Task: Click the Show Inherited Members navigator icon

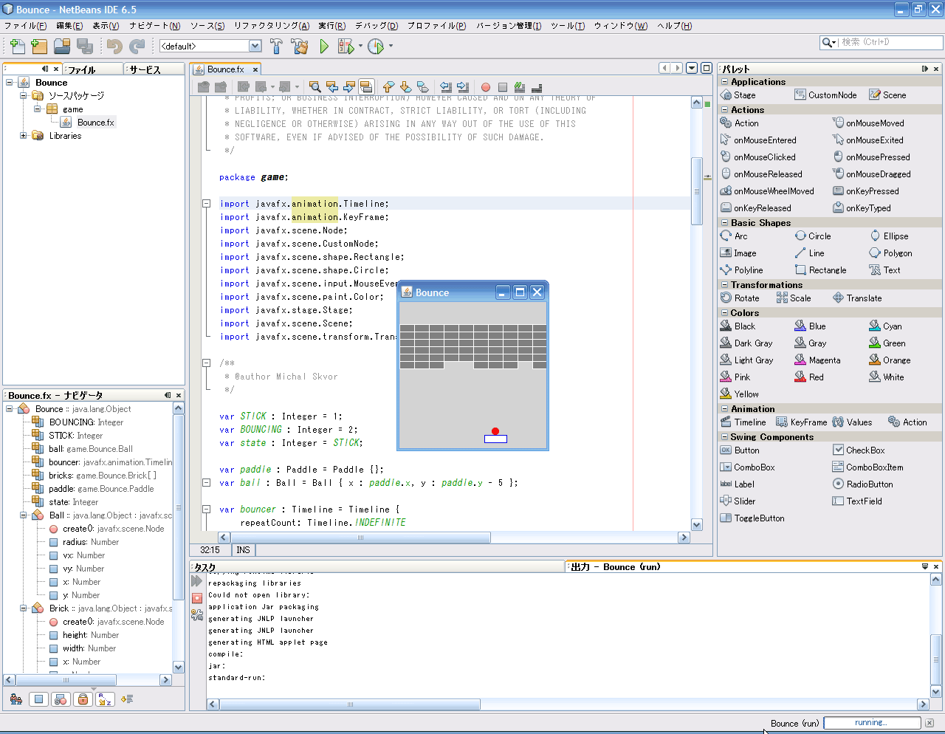Action: [16, 699]
